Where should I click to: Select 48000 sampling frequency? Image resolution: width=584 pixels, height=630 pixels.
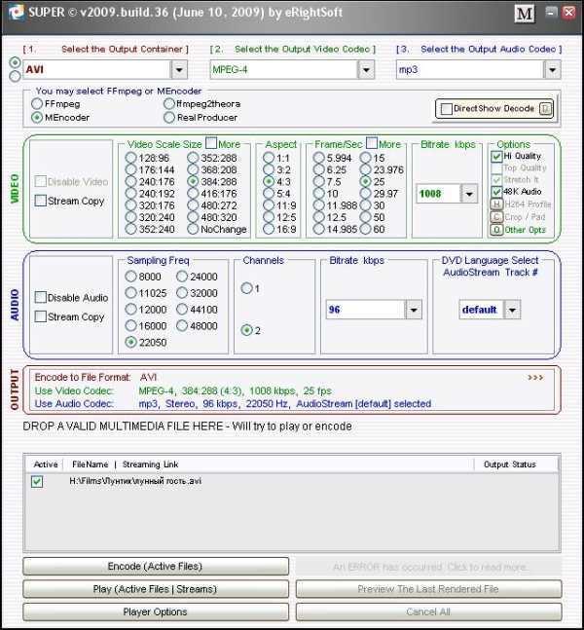(x=182, y=325)
